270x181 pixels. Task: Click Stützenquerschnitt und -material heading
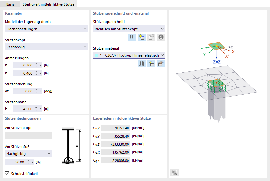coord(121,13)
